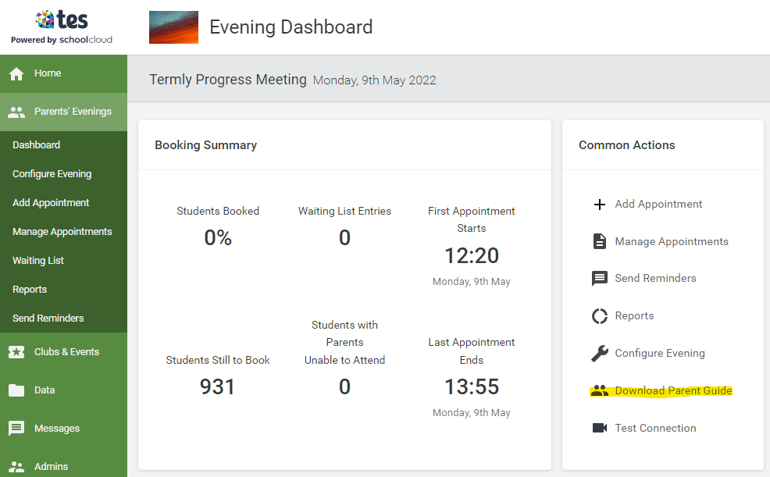Click the Home house icon in sidebar

16,73
